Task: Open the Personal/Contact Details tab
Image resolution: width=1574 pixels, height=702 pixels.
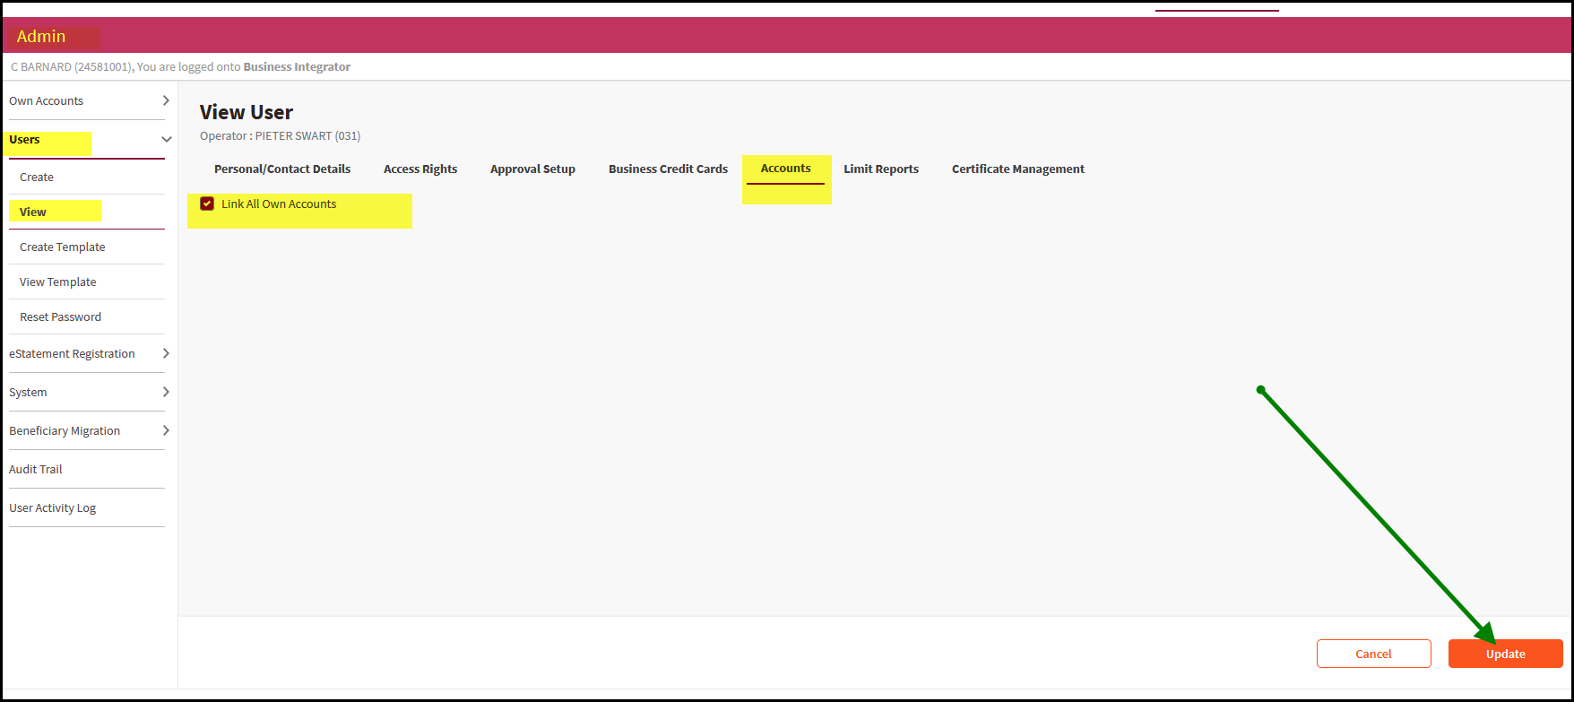Action: coord(282,169)
